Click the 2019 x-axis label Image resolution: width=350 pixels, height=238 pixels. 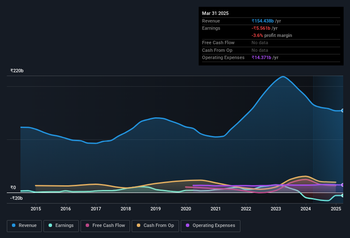(x=156, y=209)
